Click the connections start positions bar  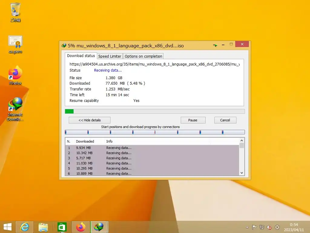tap(155, 132)
